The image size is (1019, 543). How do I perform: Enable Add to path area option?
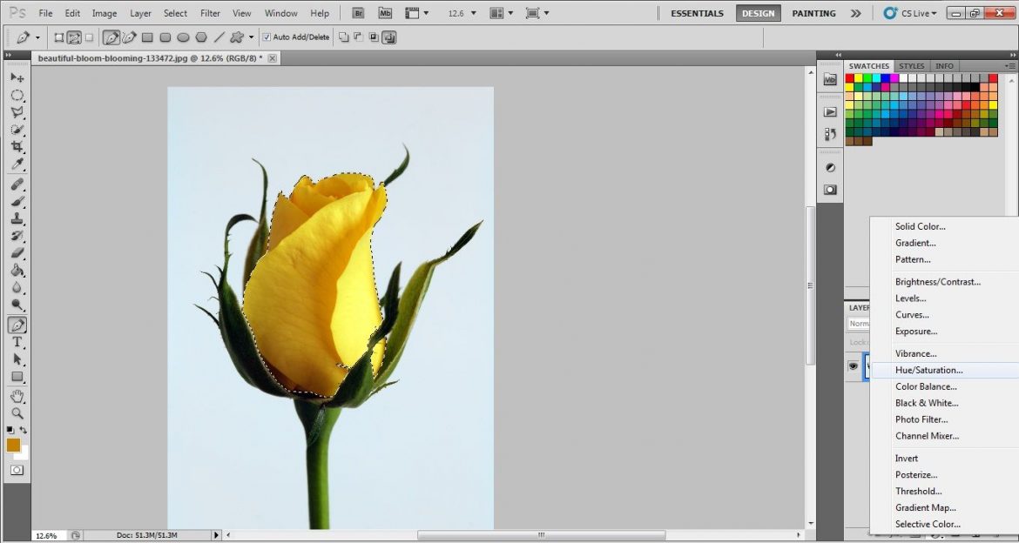click(x=343, y=37)
